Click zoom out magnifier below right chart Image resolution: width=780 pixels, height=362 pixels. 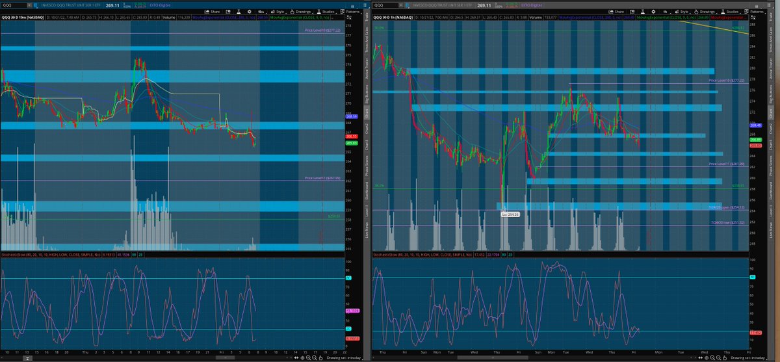719,357
